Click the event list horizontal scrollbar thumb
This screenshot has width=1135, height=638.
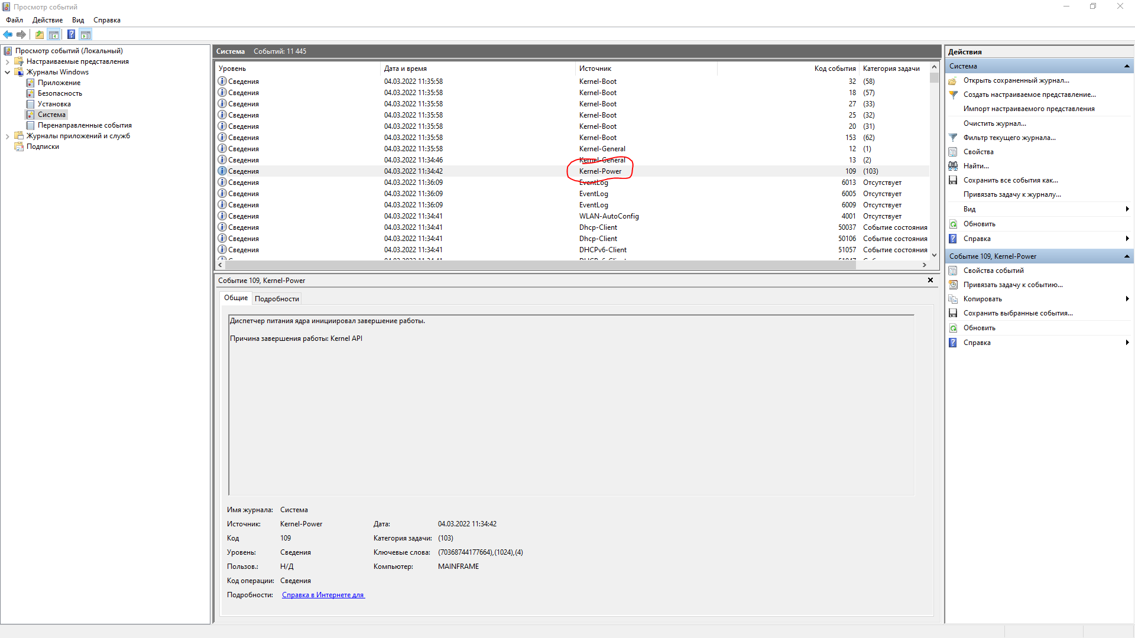(x=540, y=265)
